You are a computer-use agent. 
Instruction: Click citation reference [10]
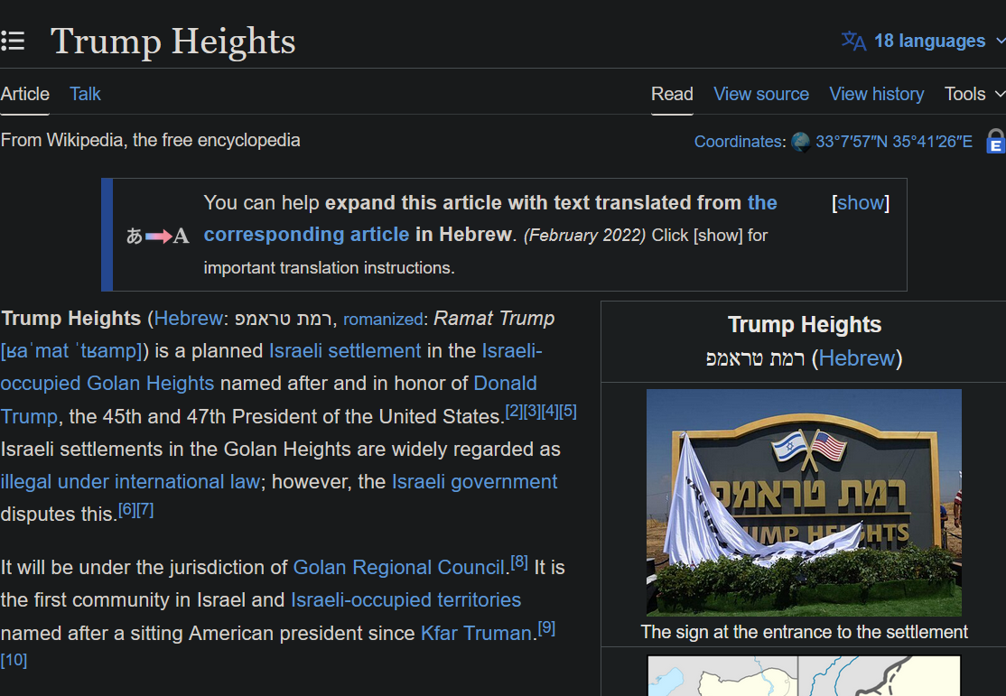[14, 660]
